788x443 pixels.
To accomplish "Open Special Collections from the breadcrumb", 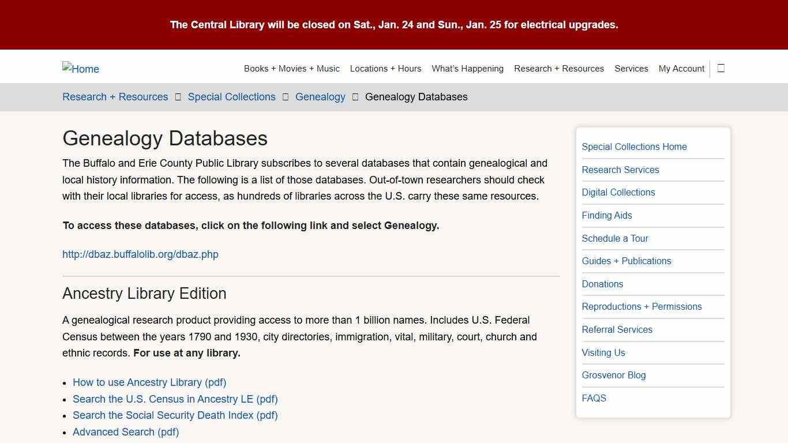I will coord(231,97).
